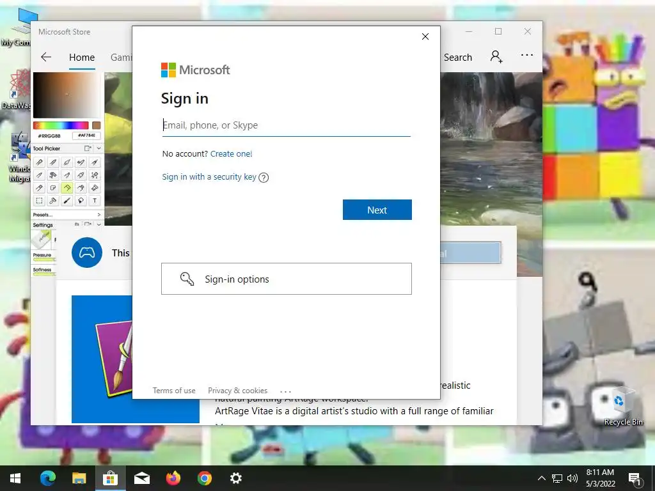Image resolution: width=655 pixels, height=491 pixels.
Task: Select the DataWa... desktop shortcut icon
Action: tap(15, 90)
